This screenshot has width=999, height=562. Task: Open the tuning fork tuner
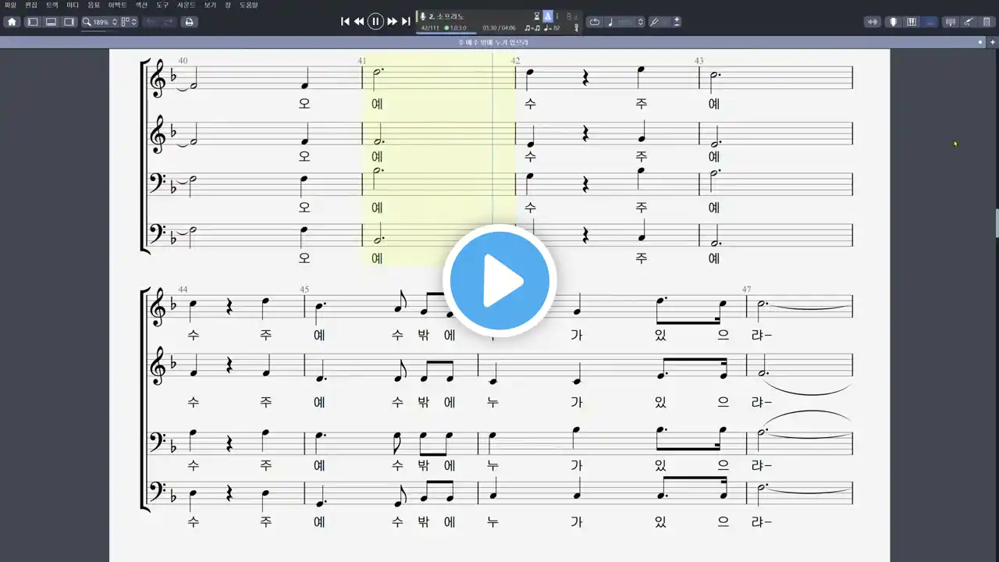(x=654, y=22)
